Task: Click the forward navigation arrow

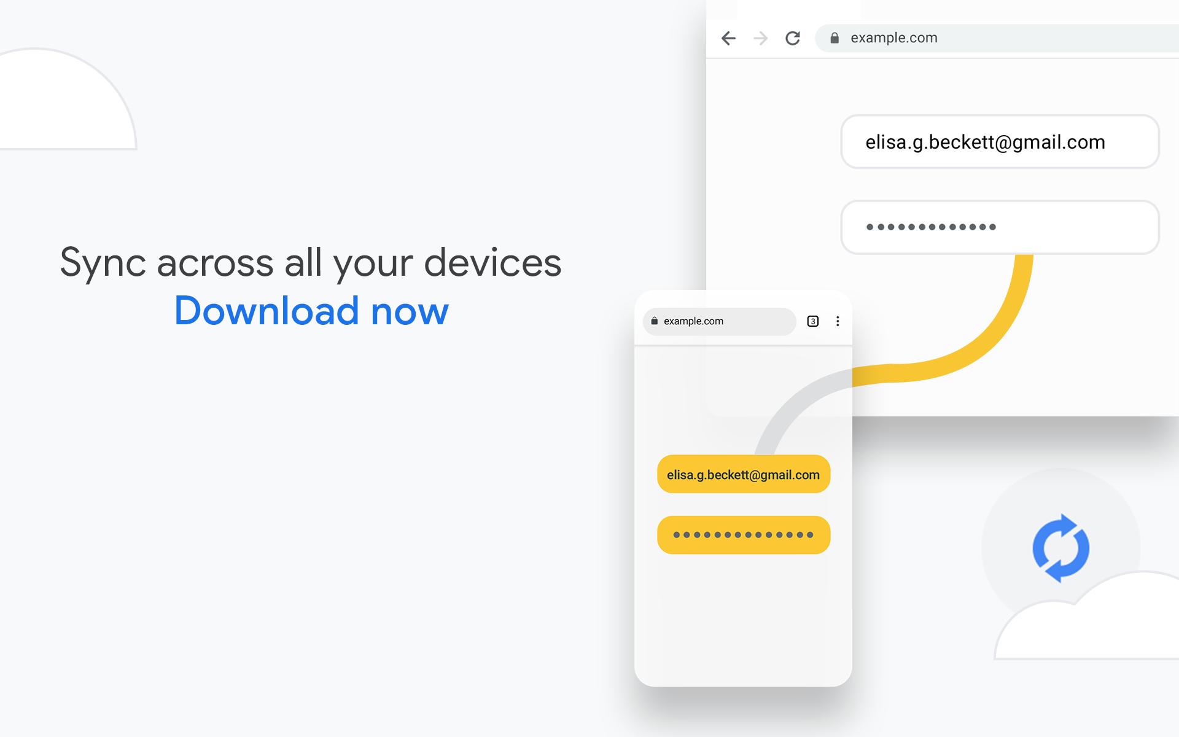Action: [x=761, y=37]
